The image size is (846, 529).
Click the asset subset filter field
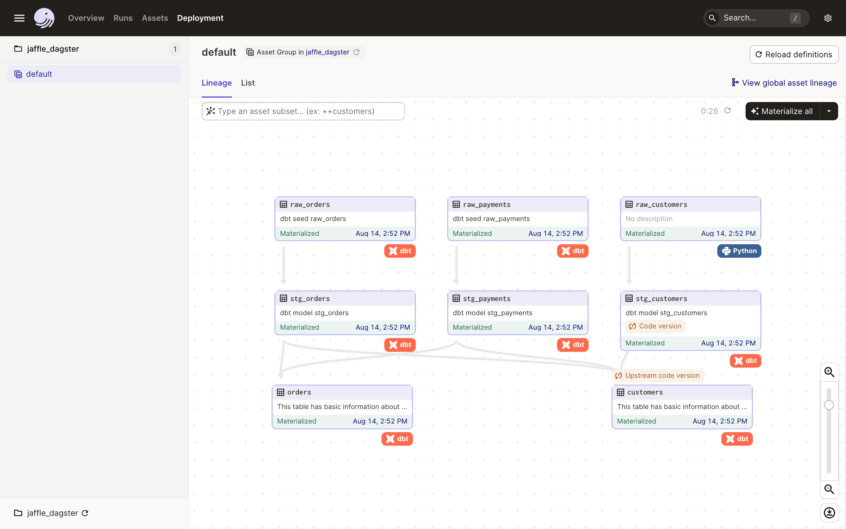[303, 111]
